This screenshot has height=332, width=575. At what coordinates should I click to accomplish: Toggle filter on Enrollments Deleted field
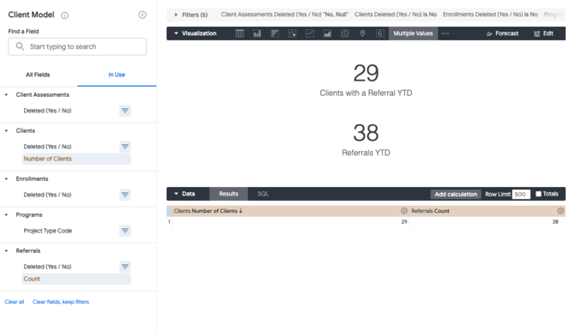(125, 195)
